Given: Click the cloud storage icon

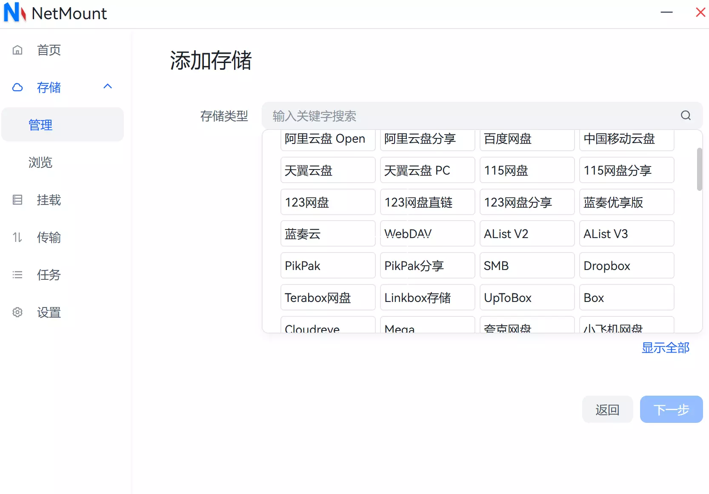Looking at the screenshot, I should (x=17, y=87).
